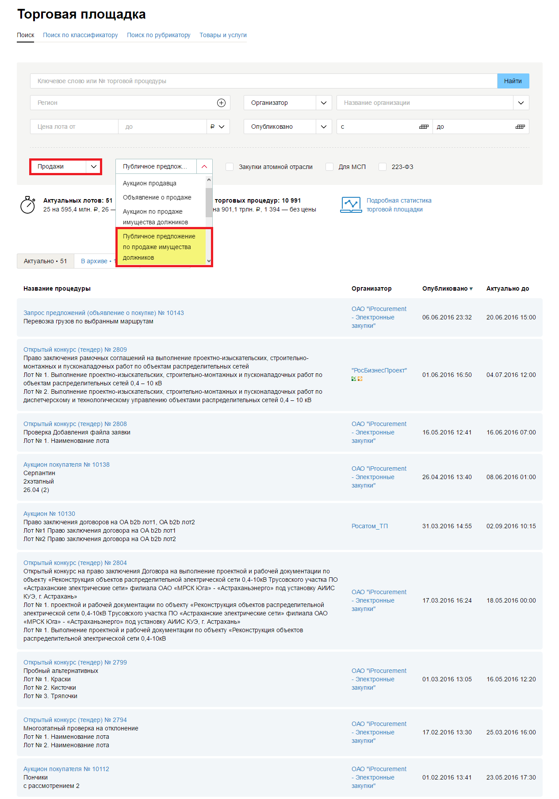Toggle the Для МСП checkbox

point(329,167)
